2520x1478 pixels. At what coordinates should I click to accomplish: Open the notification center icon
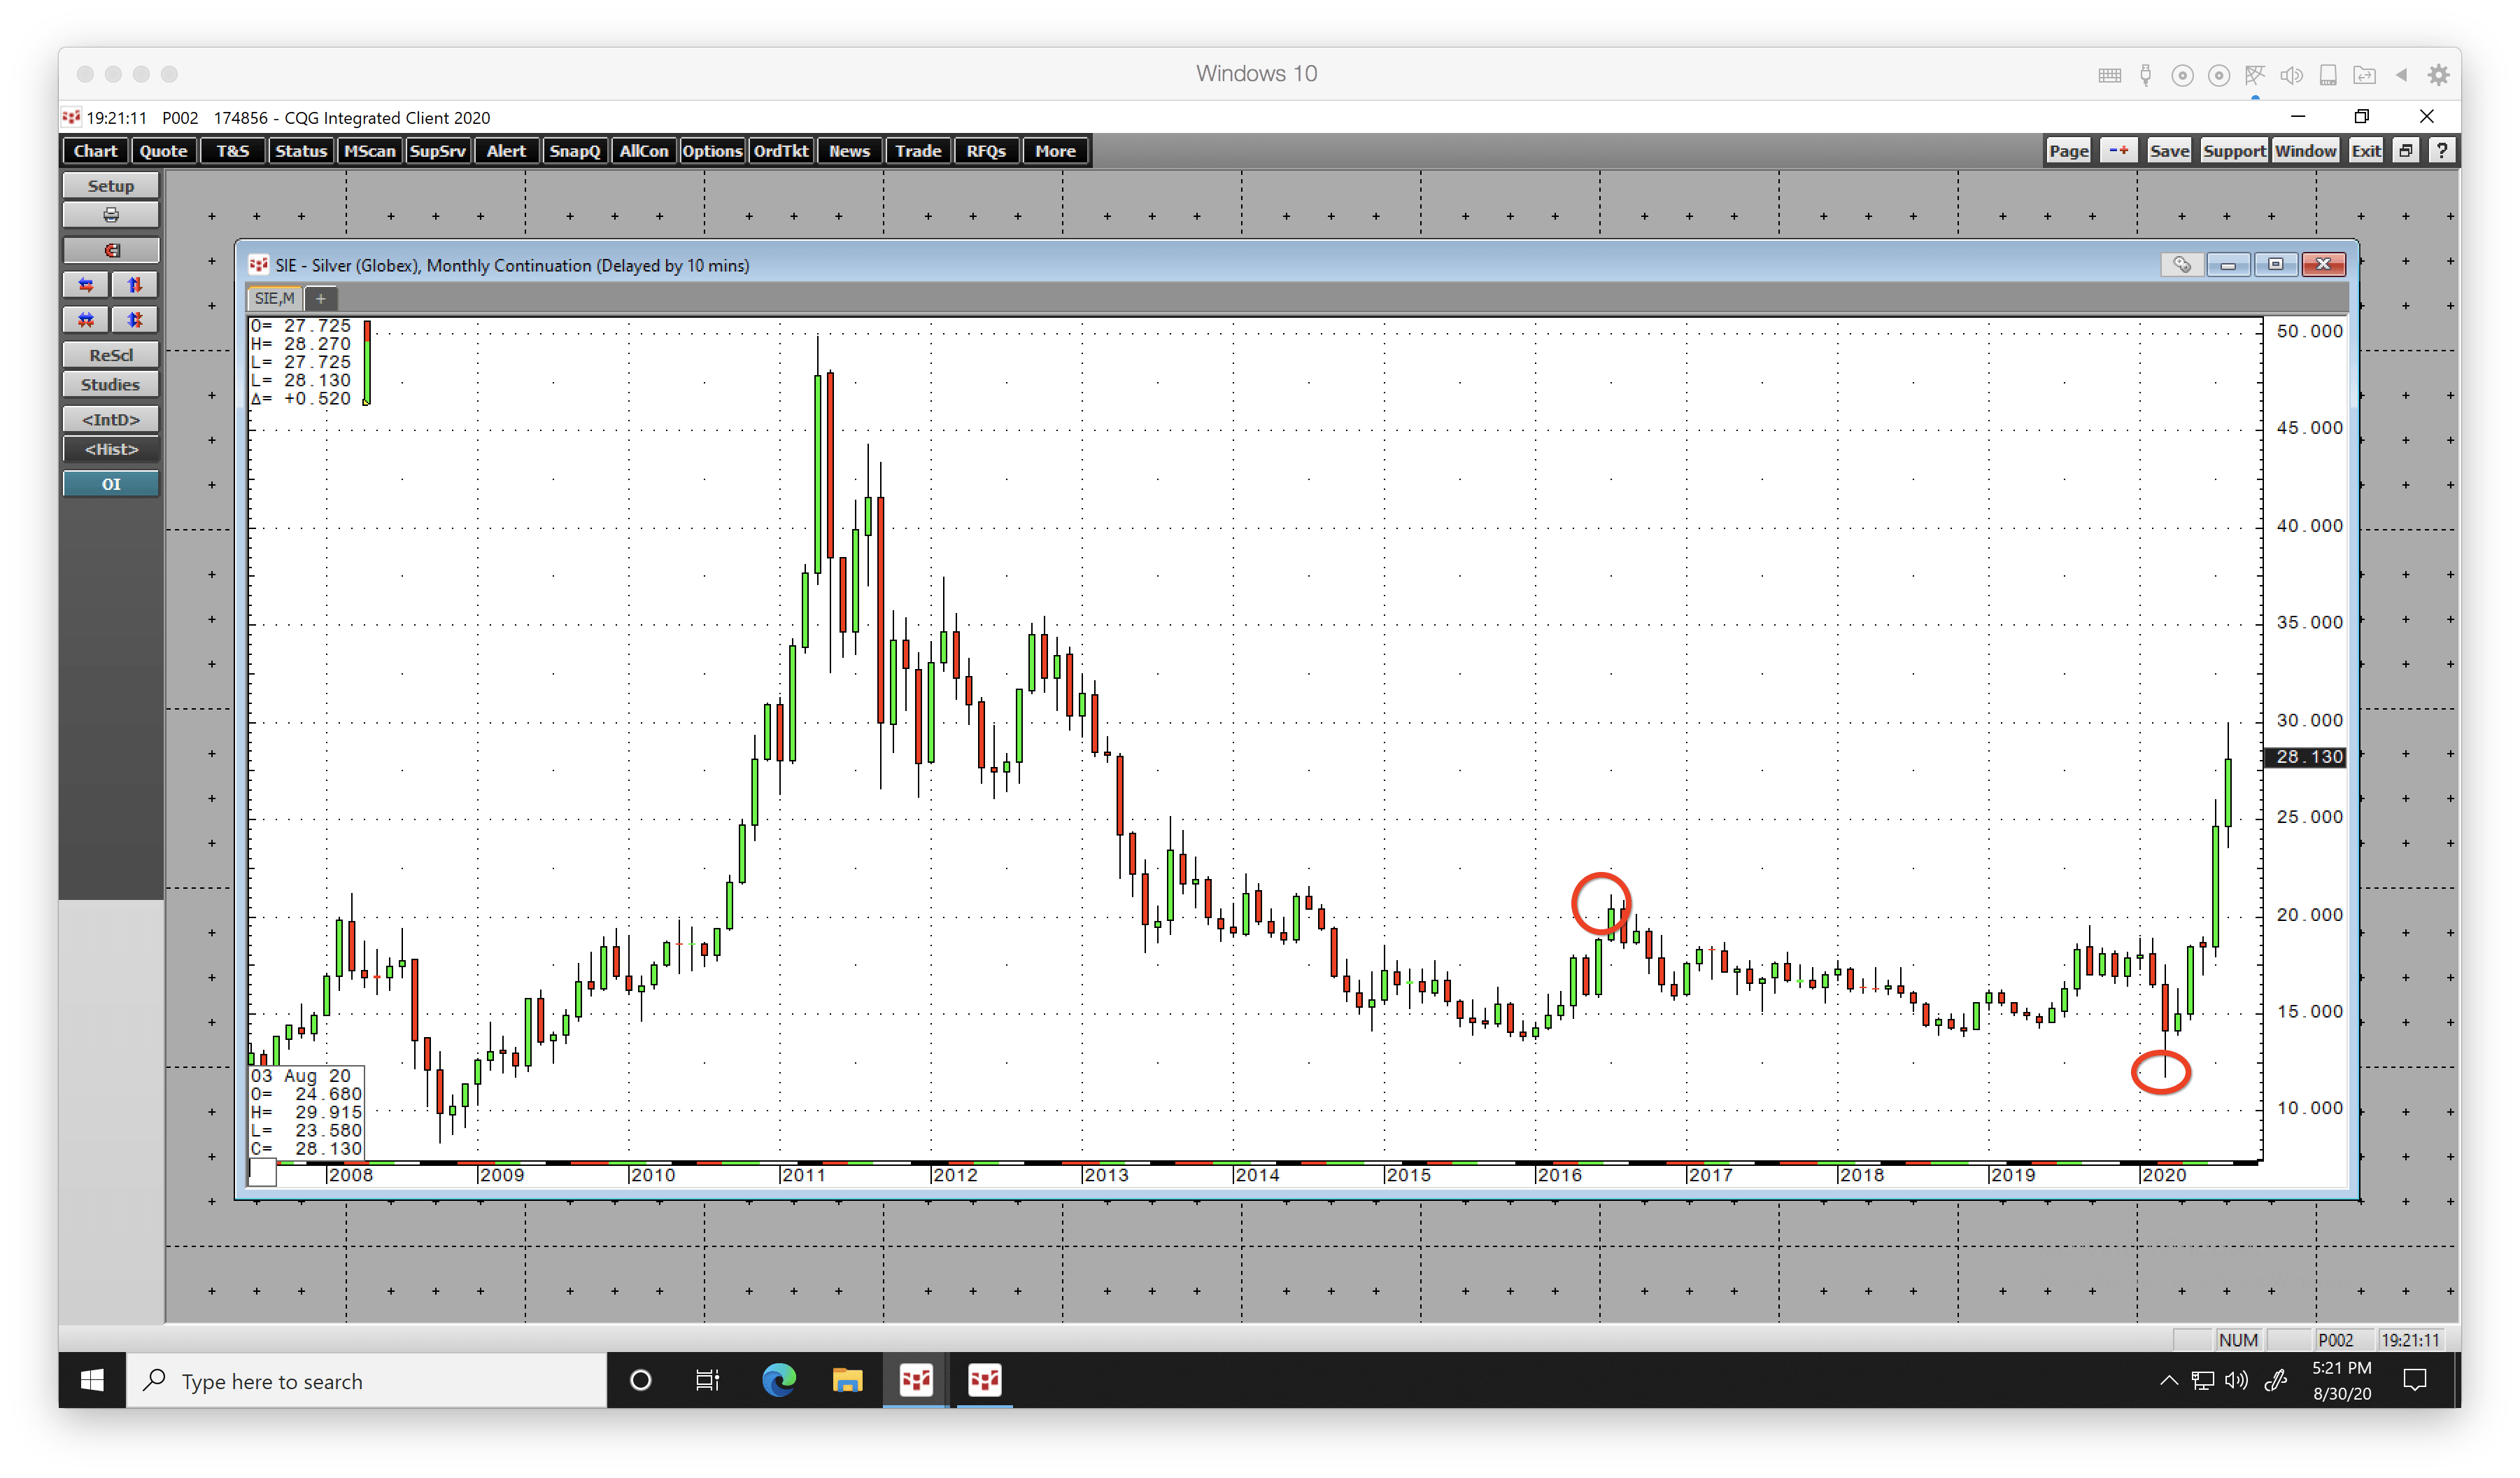(2414, 1380)
